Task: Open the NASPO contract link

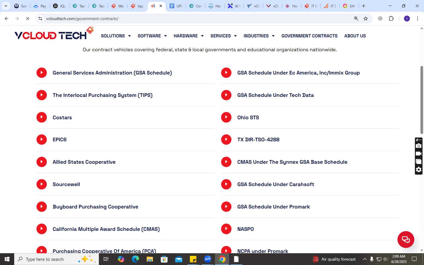Action: [x=246, y=229]
